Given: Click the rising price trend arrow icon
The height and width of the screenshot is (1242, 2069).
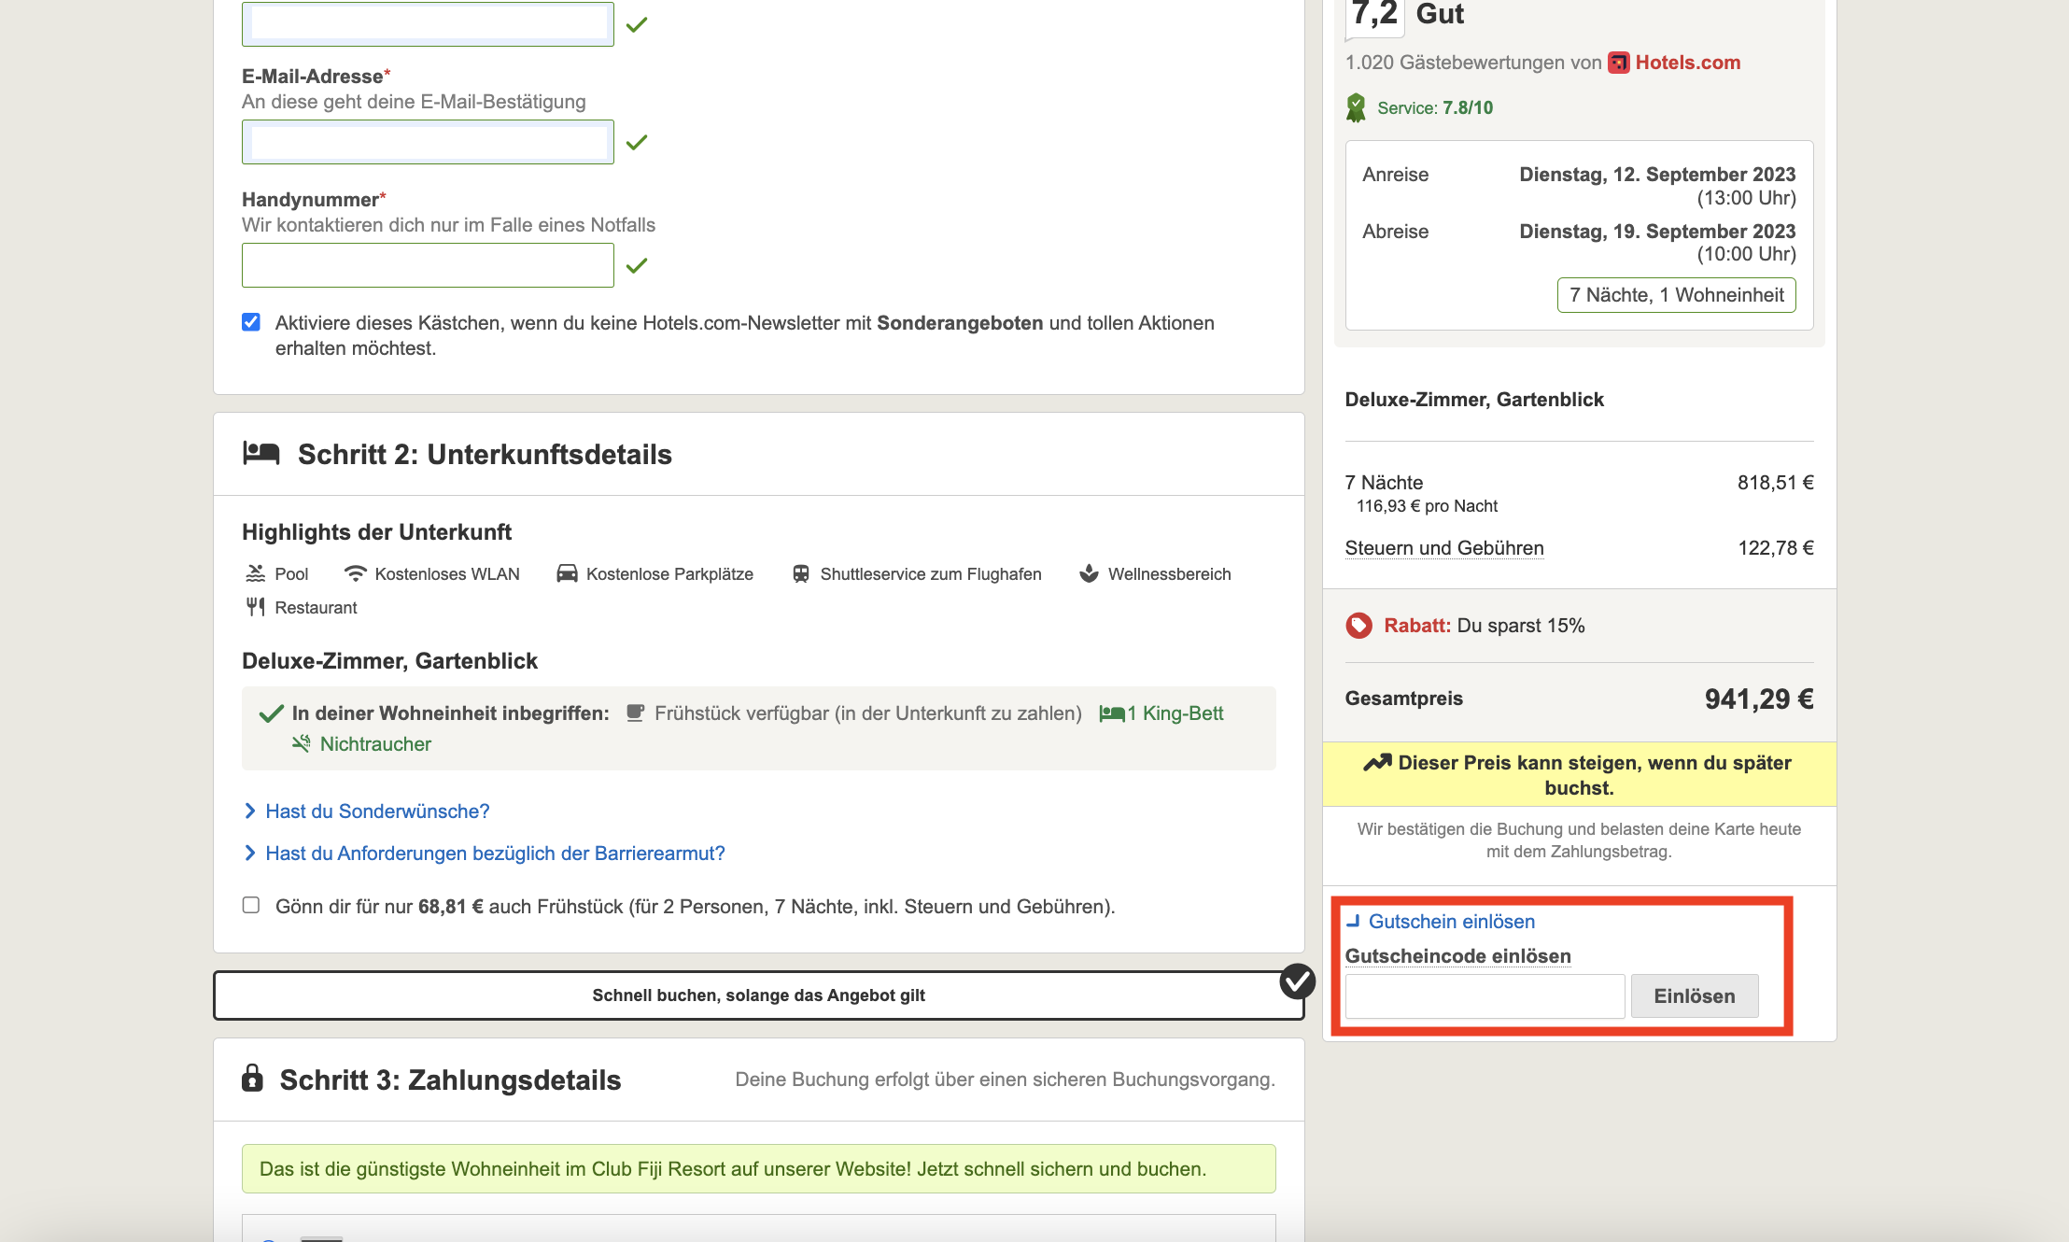Looking at the screenshot, I should pos(1377,763).
